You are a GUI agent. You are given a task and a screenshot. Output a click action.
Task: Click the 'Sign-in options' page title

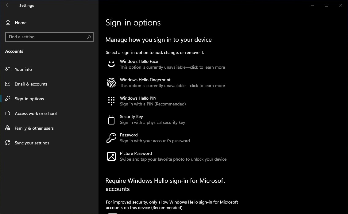[133, 23]
